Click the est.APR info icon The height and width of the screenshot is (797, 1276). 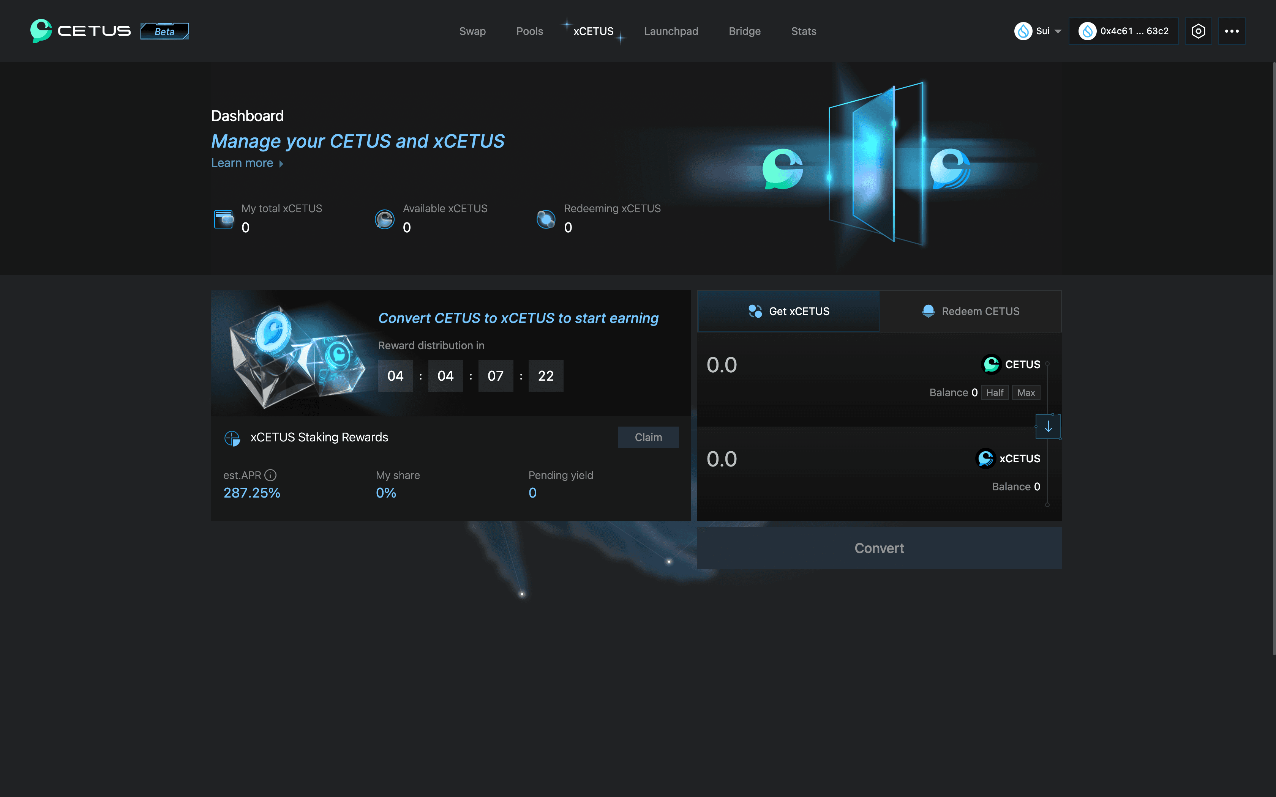[x=270, y=475]
